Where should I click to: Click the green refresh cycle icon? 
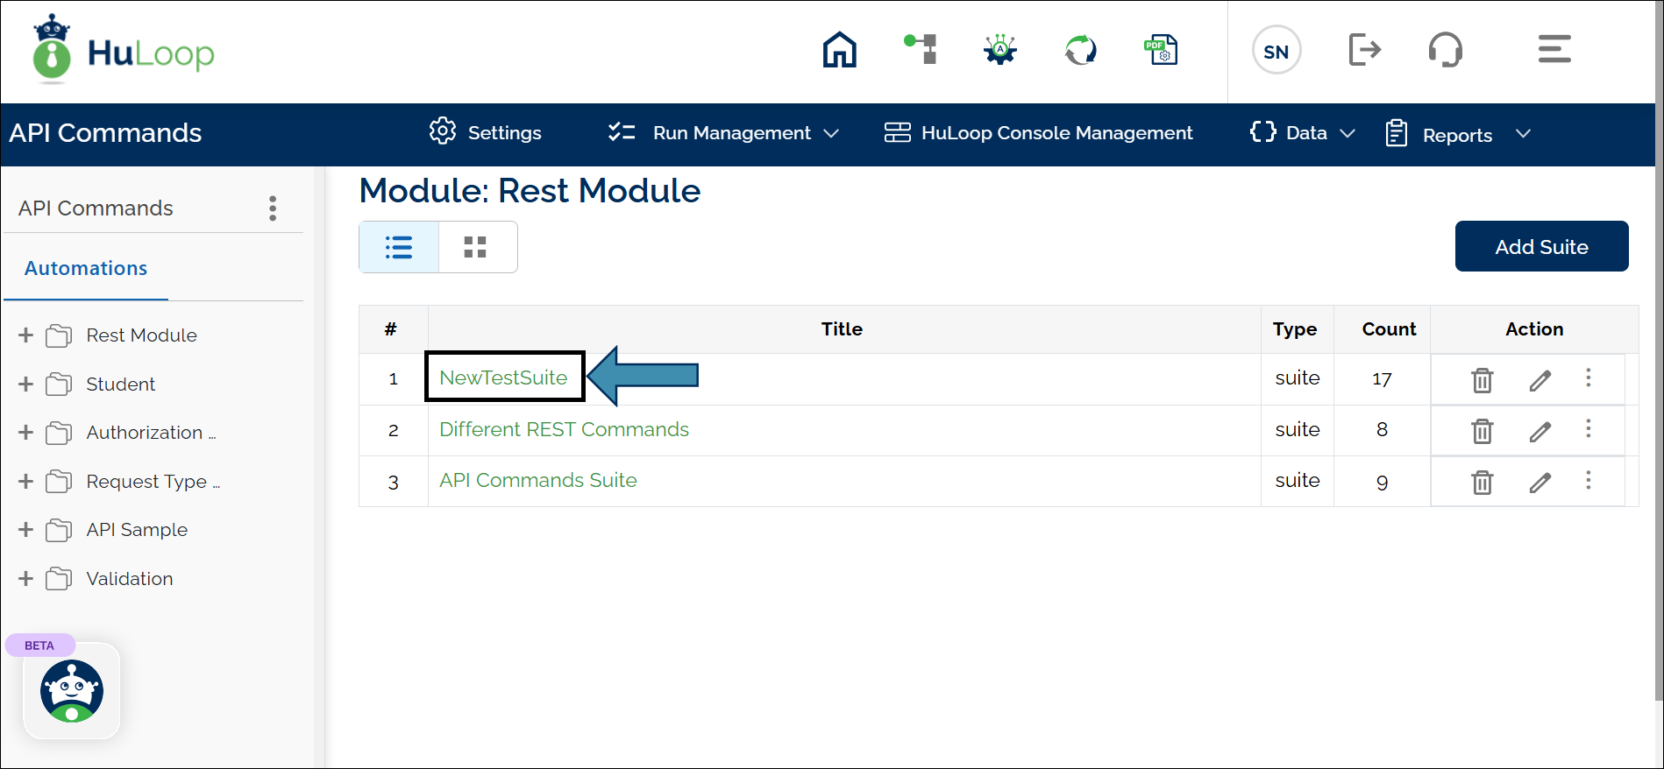(x=1080, y=50)
